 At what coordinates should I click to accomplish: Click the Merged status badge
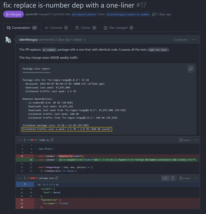[13, 14]
